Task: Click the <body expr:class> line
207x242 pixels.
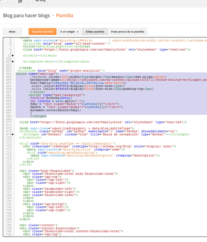Action: [x=77, y=128]
